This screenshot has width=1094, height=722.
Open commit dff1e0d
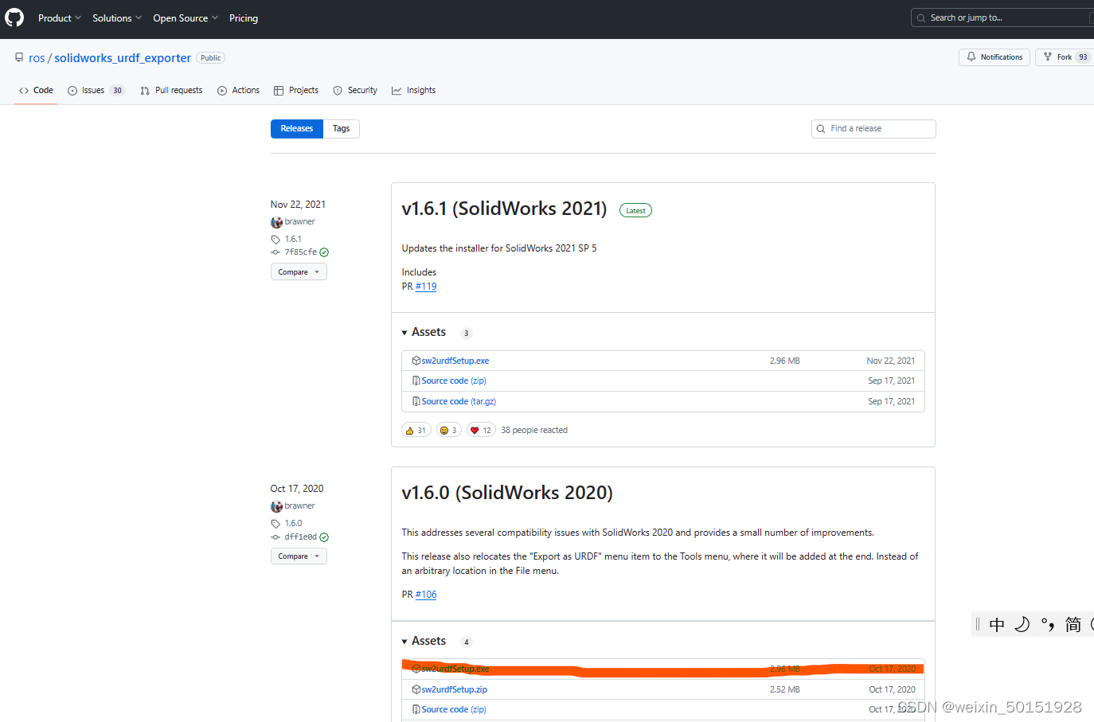pos(300,537)
